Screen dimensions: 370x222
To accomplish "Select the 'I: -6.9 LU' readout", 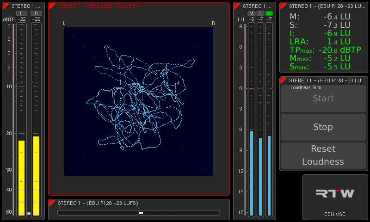I will coord(320,33).
